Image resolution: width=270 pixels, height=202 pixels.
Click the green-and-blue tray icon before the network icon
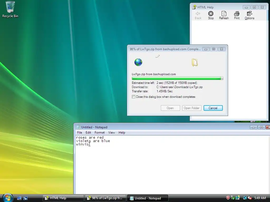pyautogui.click(x=238, y=198)
